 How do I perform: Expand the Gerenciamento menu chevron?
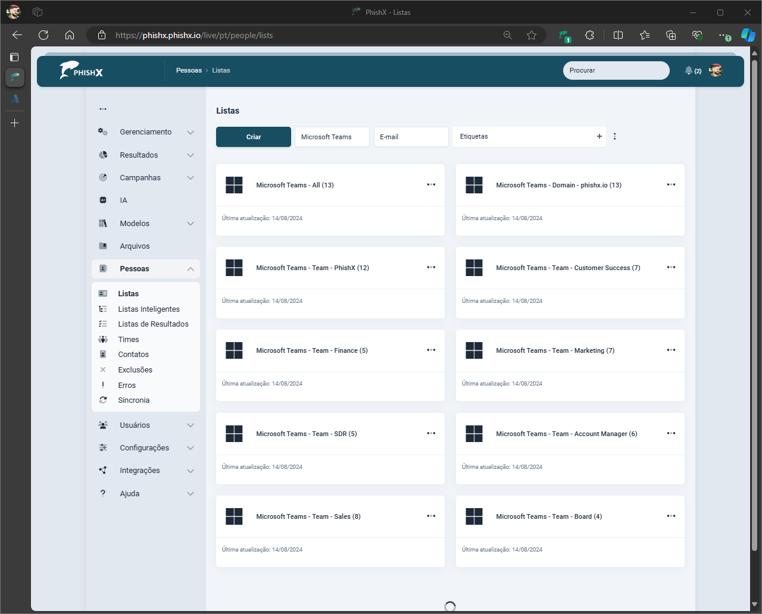coord(190,132)
